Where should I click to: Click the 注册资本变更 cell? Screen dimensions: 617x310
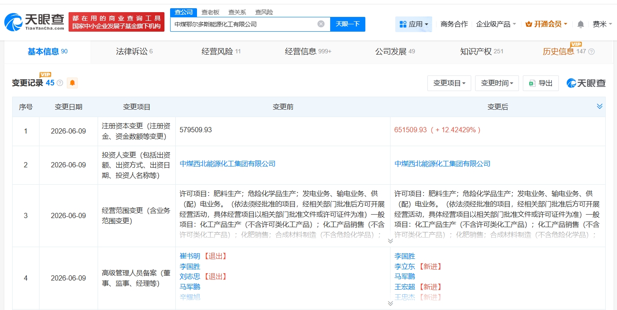coord(137,131)
